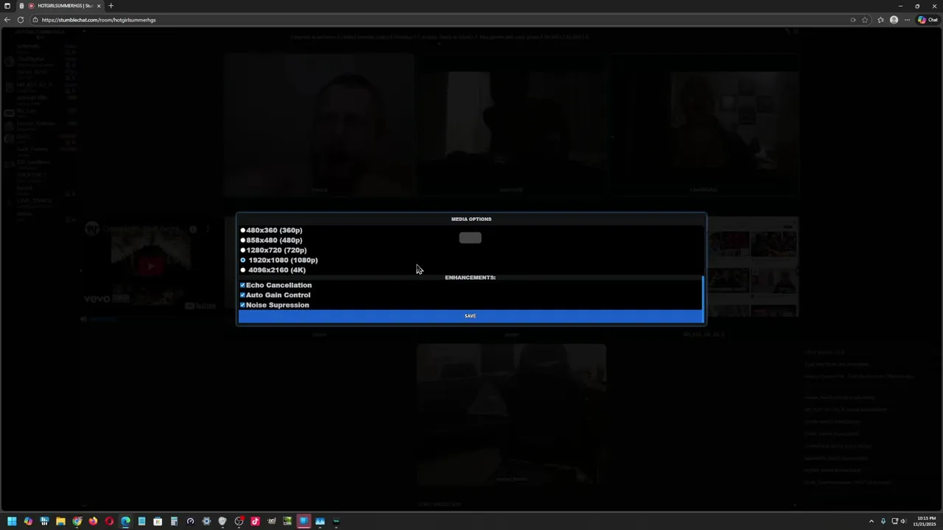Click the microphone tray icon

pos(883,521)
